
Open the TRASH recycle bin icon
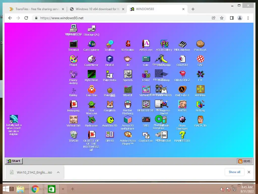73,137
